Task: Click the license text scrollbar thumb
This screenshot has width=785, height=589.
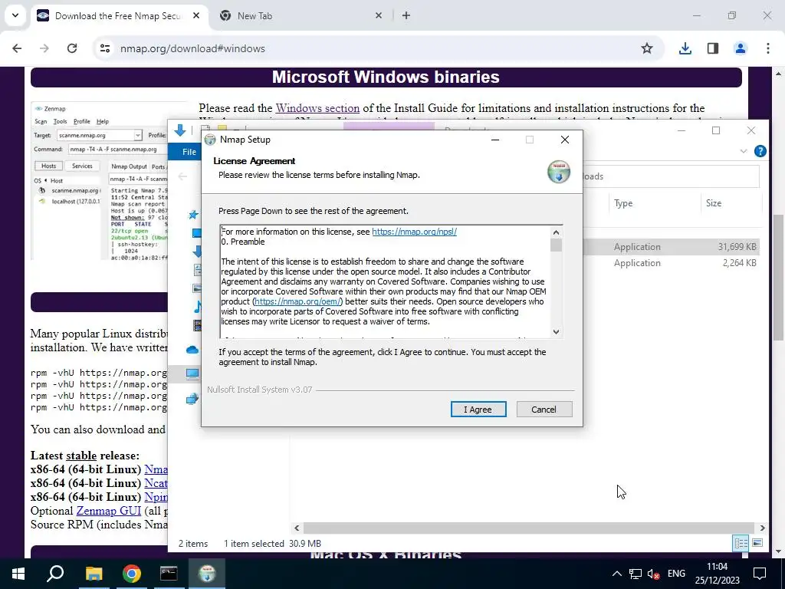Action: click(x=556, y=245)
